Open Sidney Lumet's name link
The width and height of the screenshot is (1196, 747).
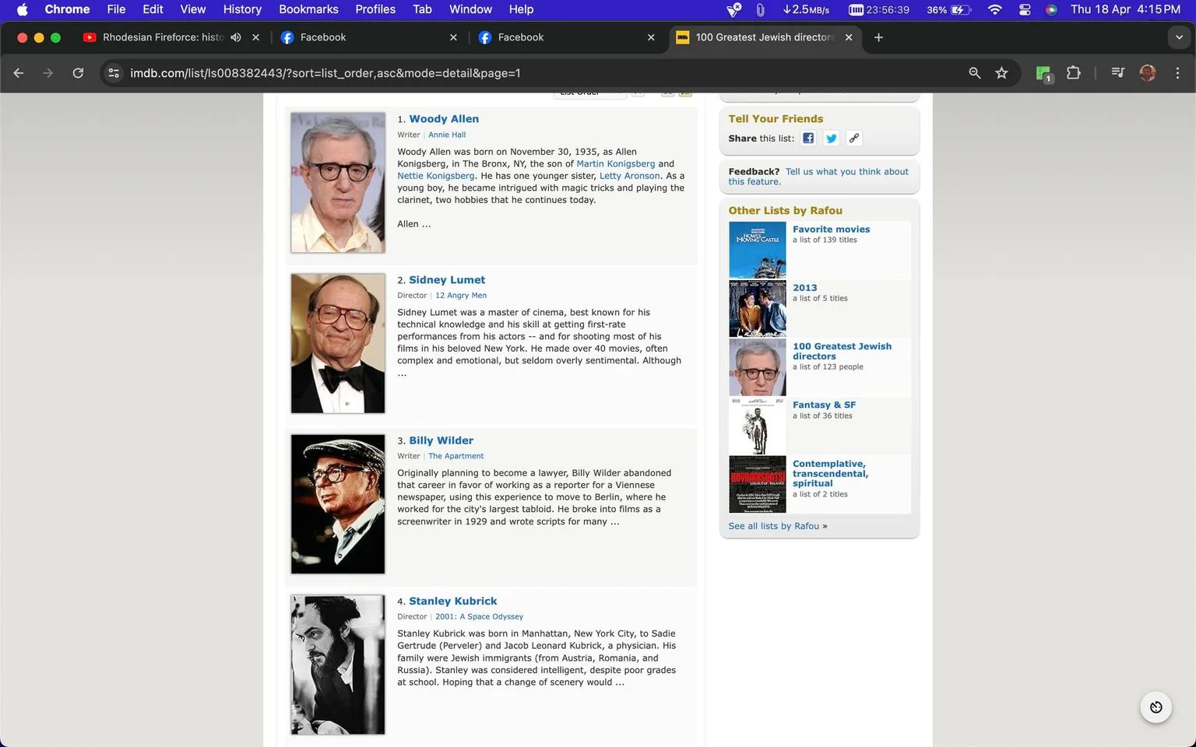coord(447,280)
